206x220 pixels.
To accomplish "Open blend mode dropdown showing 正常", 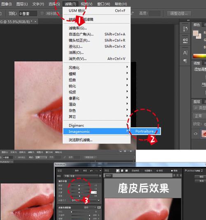I will (x=199, y=116).
